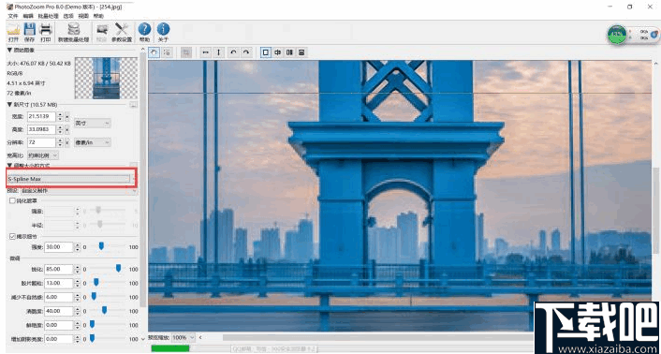This screenshot has height=354, width=661.
Task: Increase width with the stepper up arrow
Action: [x=60, y=114]
